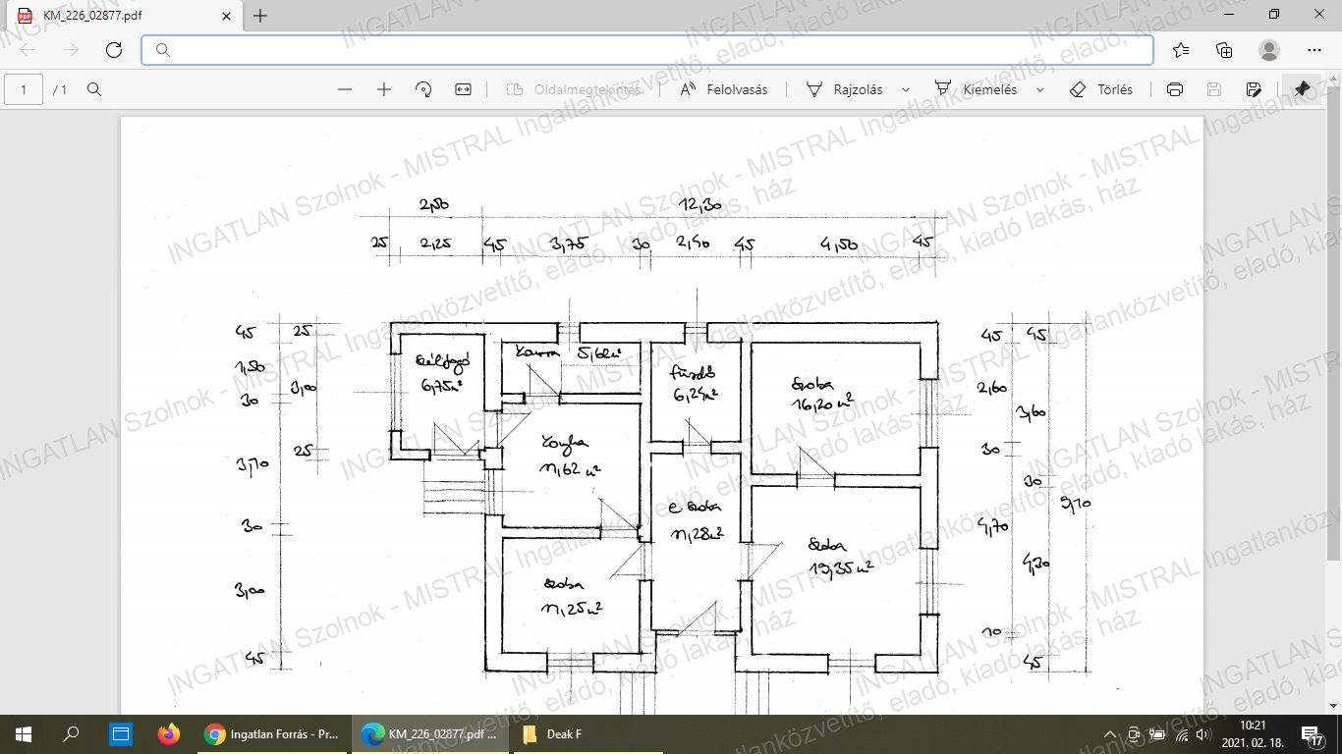The image size is (1342, 754).
Task: Focus the address bar field
Action: point(647,50)
